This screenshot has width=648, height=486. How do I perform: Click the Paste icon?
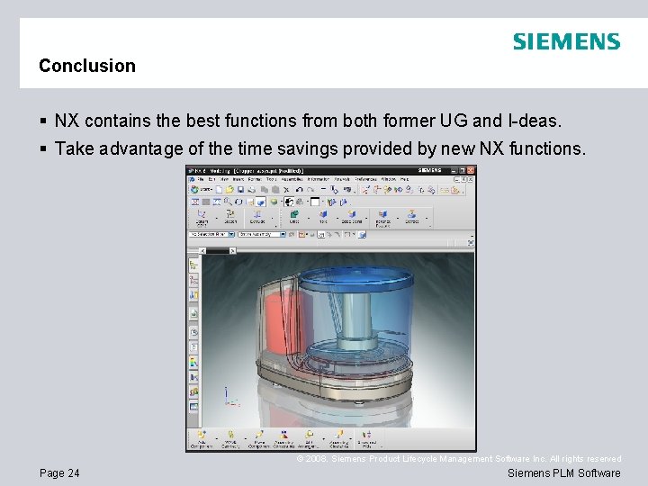coord(274,190)
